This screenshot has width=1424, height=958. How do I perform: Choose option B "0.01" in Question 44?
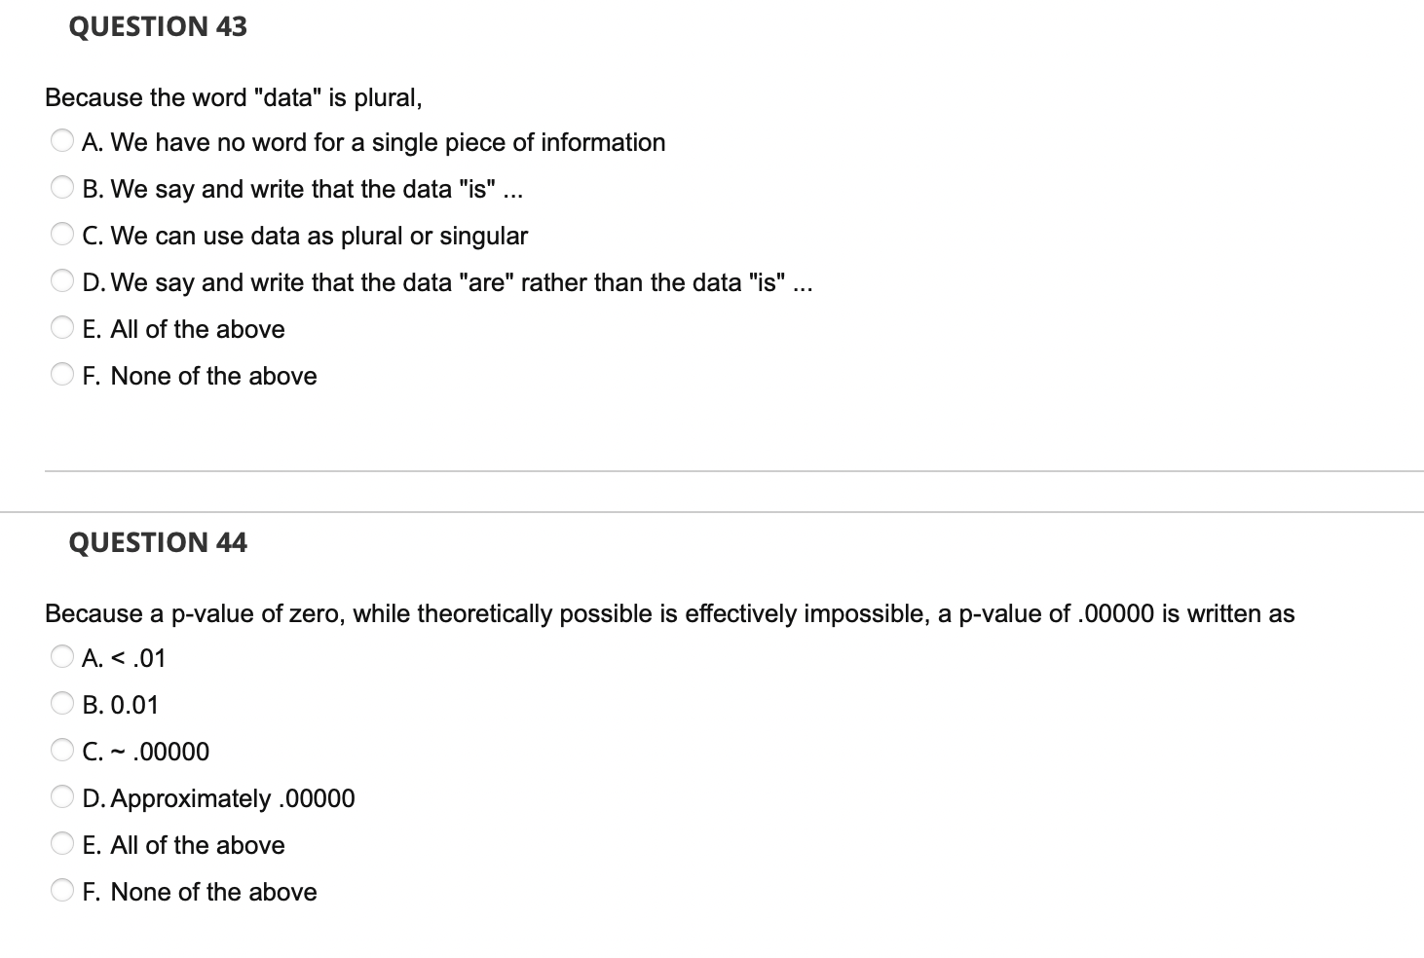[61, 703]
